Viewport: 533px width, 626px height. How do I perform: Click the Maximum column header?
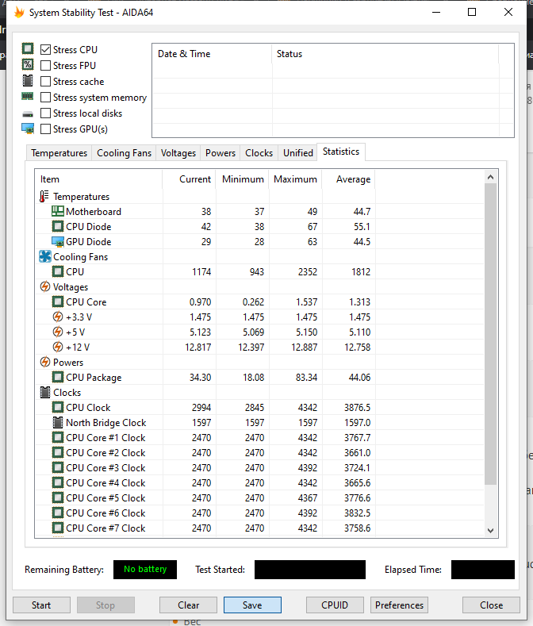click(295, 179)
